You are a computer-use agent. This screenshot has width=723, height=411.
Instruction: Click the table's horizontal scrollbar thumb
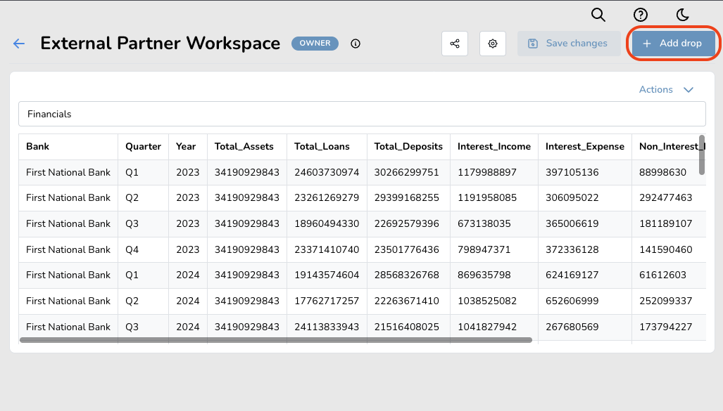coord(276,340)
